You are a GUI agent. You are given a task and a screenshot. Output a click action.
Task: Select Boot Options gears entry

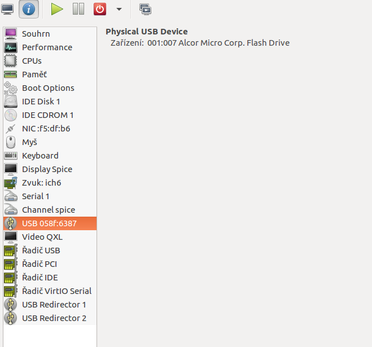pyautogui.click(x=50, y=88)
